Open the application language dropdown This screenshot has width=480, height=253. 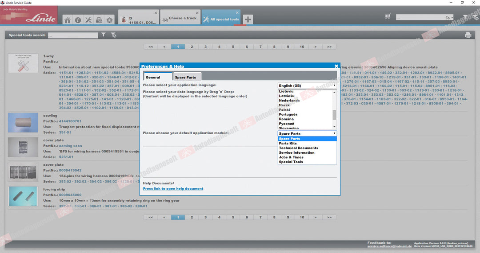(x=307, y=86)
